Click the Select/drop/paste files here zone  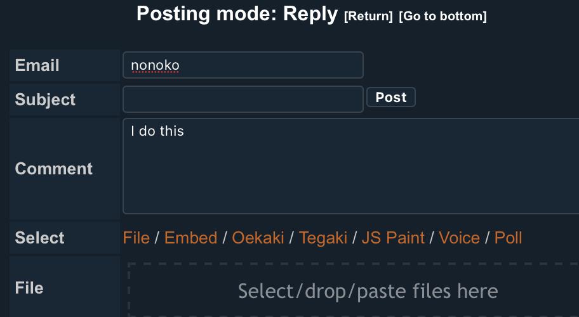tap(368, 291)
